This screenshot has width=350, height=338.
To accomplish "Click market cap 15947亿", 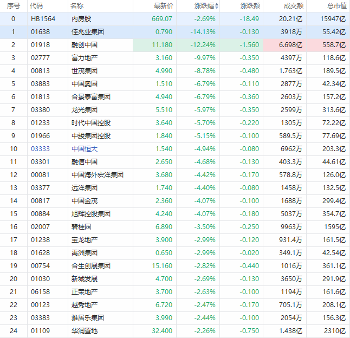I will click(x=333, y=19).
